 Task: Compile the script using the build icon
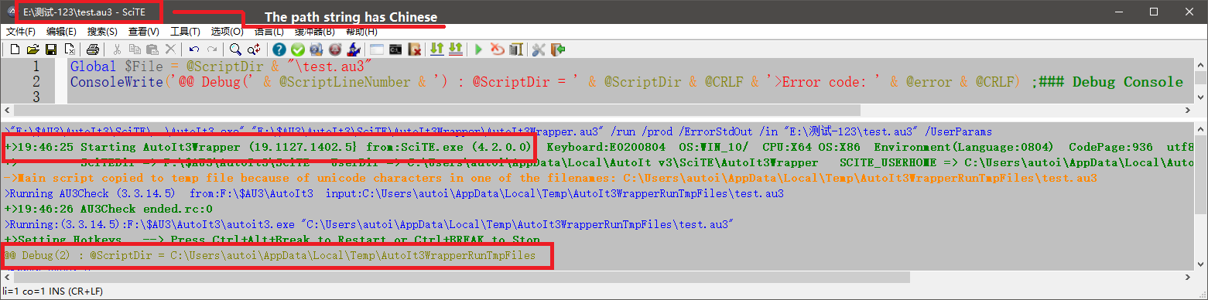pos(515,49)
